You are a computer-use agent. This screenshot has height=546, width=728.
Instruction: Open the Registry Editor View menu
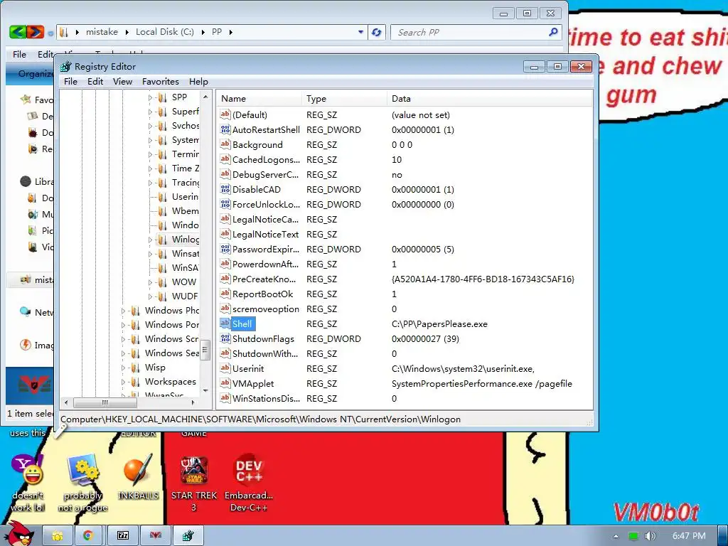pos(122,81)
